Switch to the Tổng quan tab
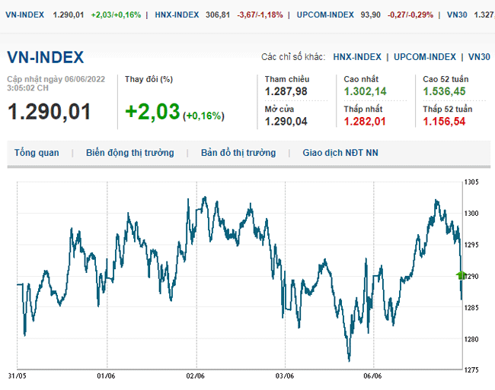Viewport: 495px width, 390px height. pyautogui.click(x=37, y=153)
